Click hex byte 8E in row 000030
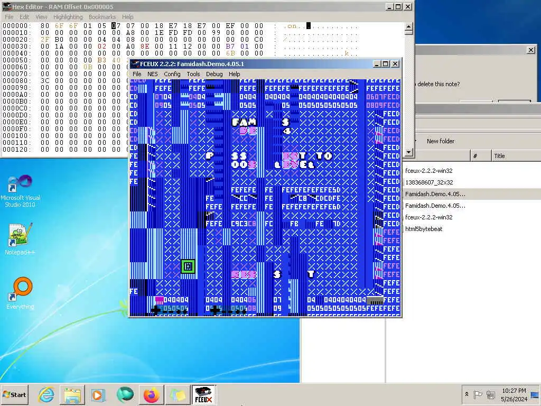The image size is (541, 406). tap(145, 47)
